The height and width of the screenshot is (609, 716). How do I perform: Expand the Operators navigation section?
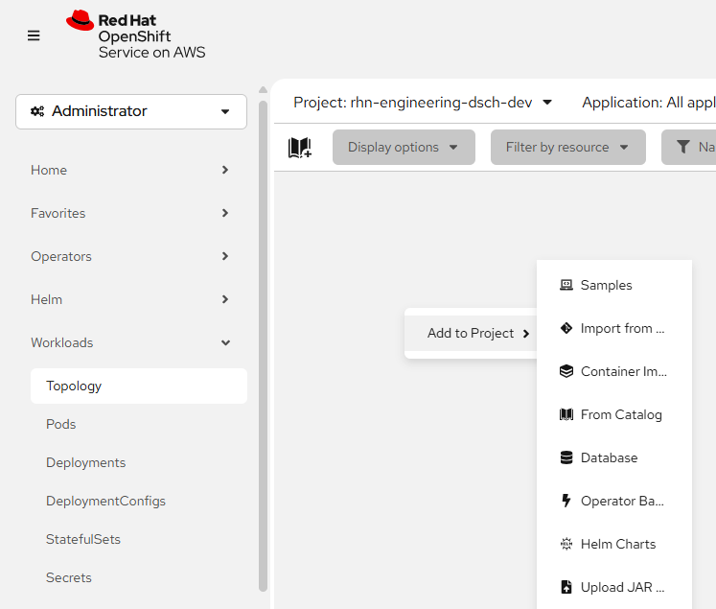[x=130, y=256]
